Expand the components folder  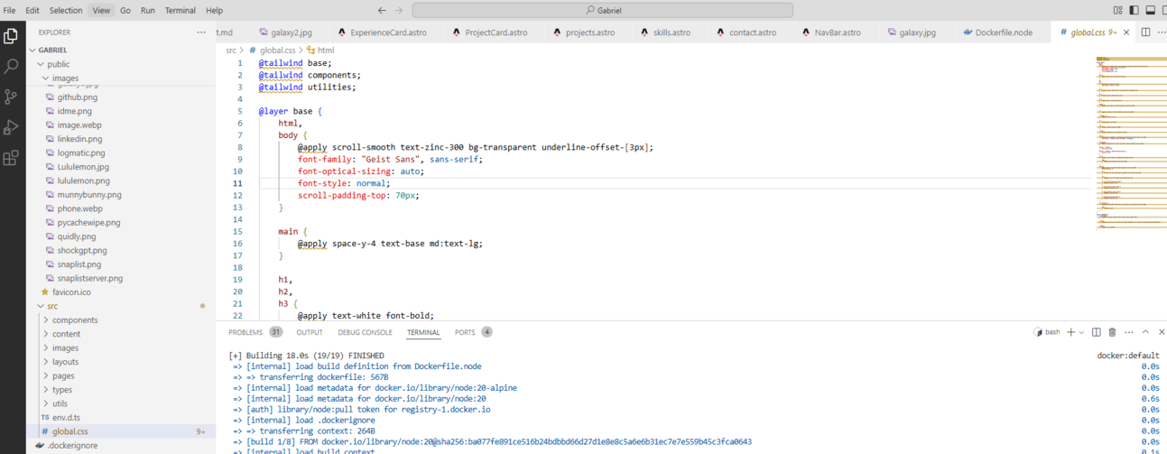(x=75, y=320)
